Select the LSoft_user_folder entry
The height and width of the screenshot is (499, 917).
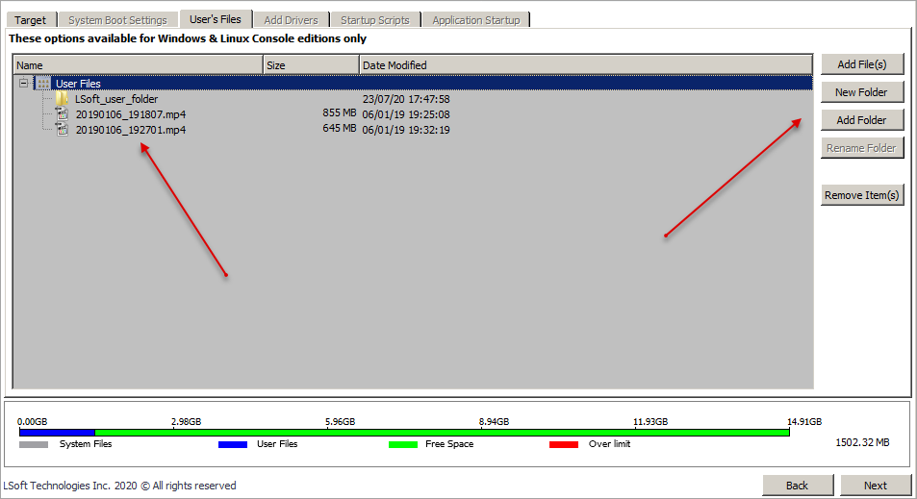click(x=116, y=99)
